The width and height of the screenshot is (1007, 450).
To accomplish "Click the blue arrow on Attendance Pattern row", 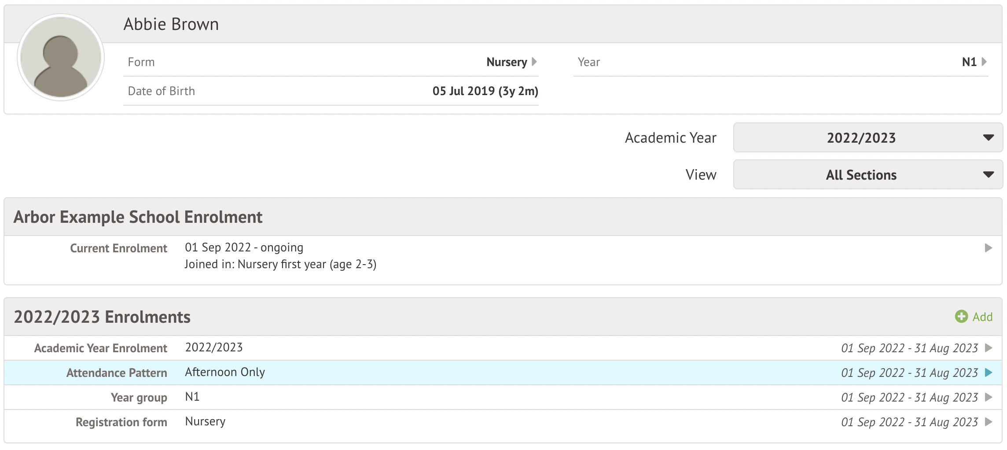I will [988, 373].
